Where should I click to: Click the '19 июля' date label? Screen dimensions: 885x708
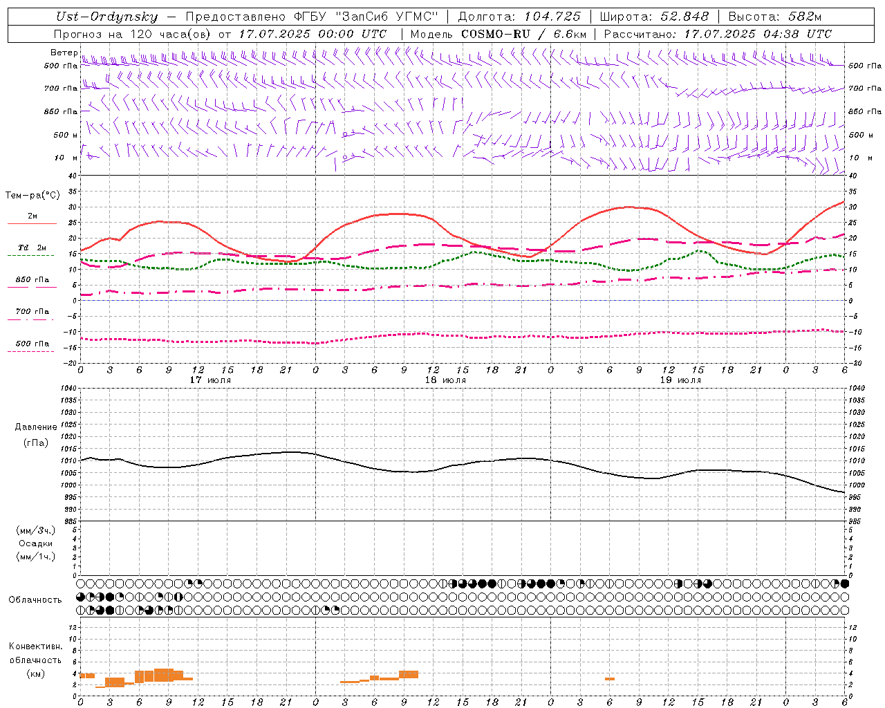coord(681,380)
